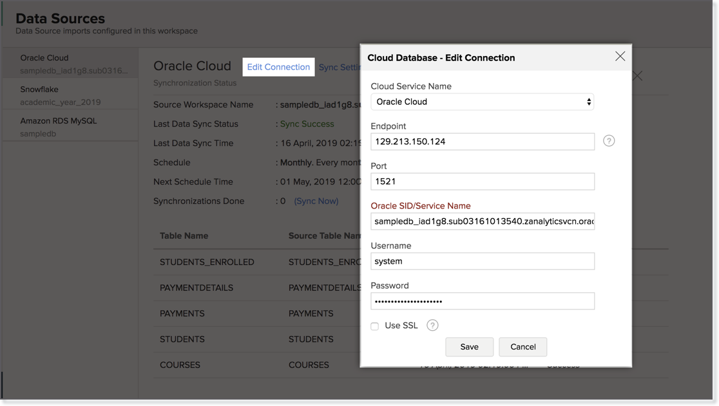Click the Use SSL help icon
The image size is (719, 406).
click(x=432, y=326)
